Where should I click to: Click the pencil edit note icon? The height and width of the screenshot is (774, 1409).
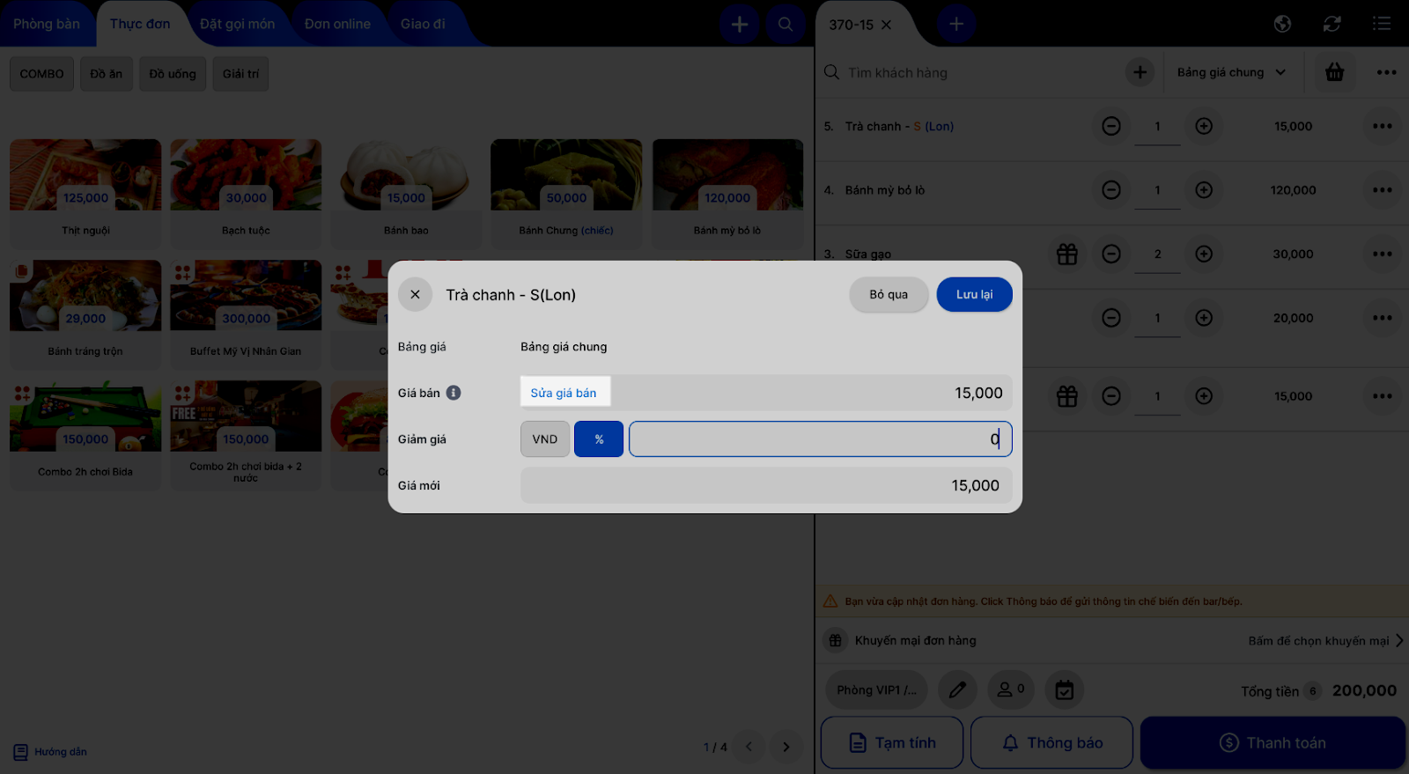pyautogui.click(x=957, y=689)
